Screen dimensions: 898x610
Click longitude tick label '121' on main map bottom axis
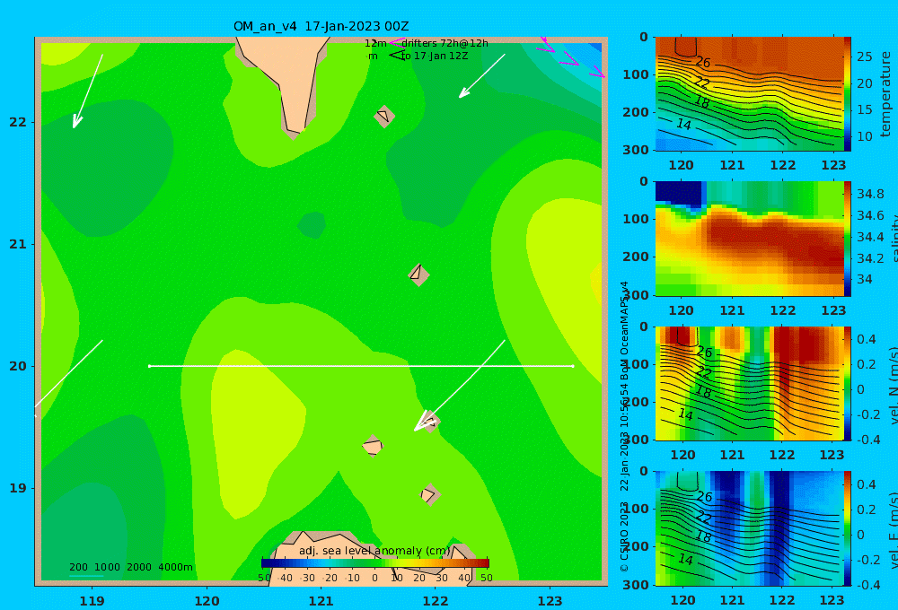pos(321,601)
